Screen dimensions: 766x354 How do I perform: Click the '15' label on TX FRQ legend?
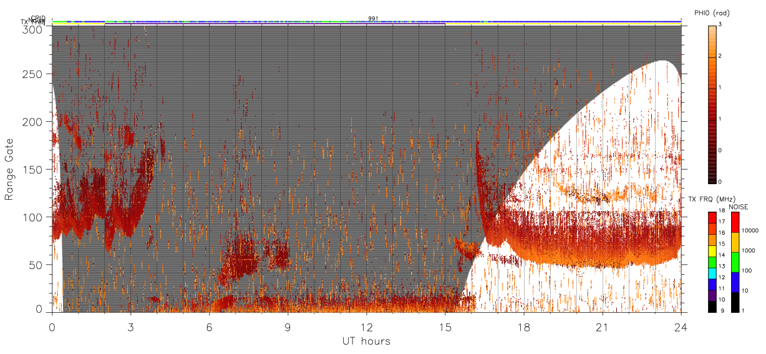point(721,244)
